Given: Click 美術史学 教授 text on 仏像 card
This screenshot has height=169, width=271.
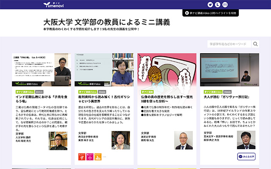Looking at the screenshot, I should click(149, 137).
